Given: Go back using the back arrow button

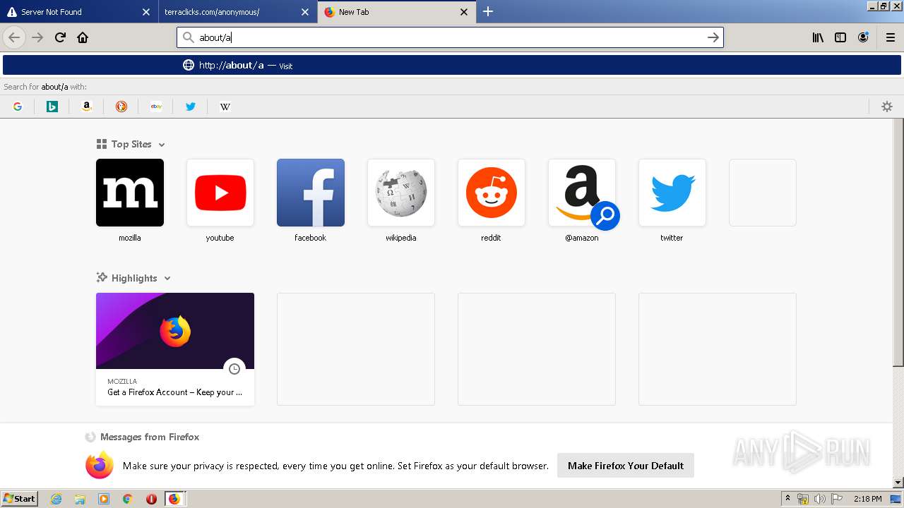Looking at the screenshot, I should tap(14, 37).
